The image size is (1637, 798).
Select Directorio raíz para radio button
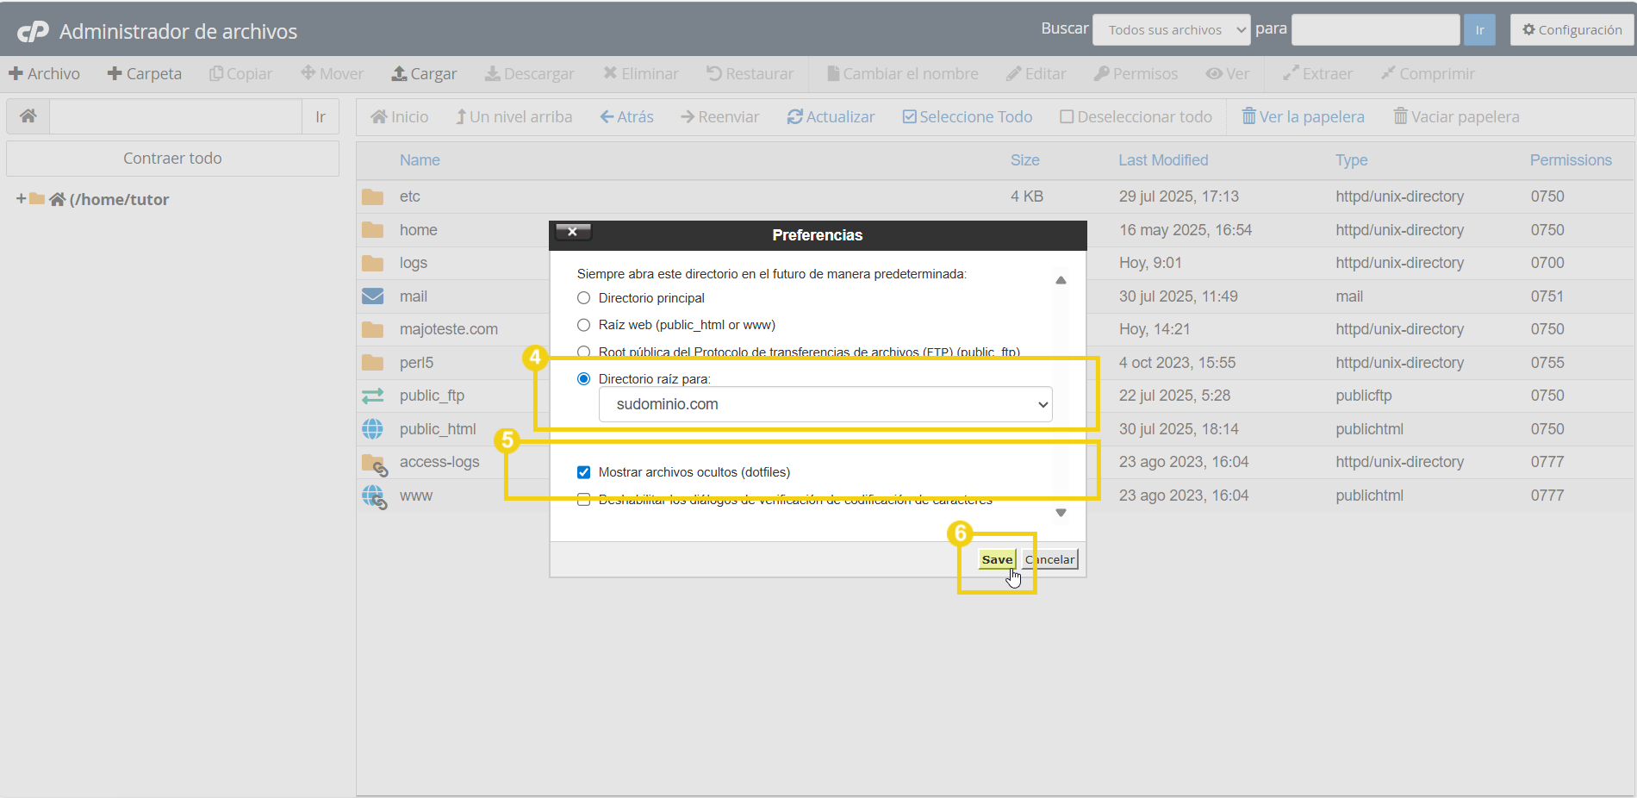pos(584,379)
